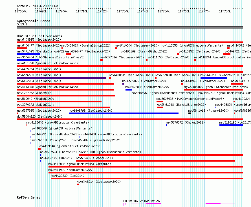Open nsv6399478 (Sedlazeck2020) entry
The image size is (251, 207).
click(x=177, y=75)
